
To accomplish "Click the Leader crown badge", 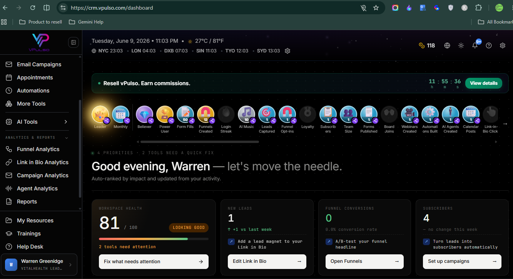I will tap(100, 114).
